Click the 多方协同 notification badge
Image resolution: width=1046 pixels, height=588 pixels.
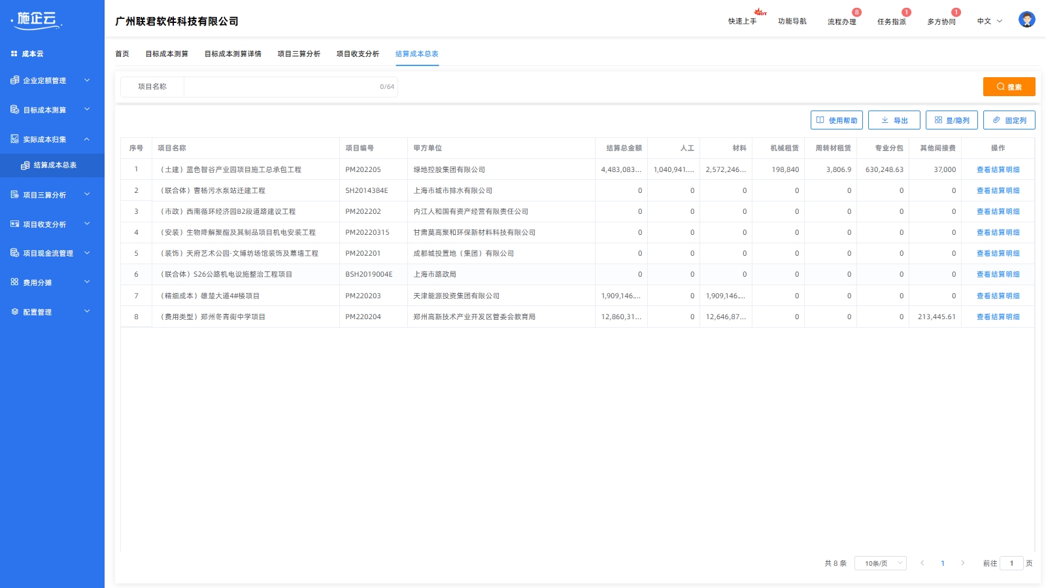(x=956, y=12)
